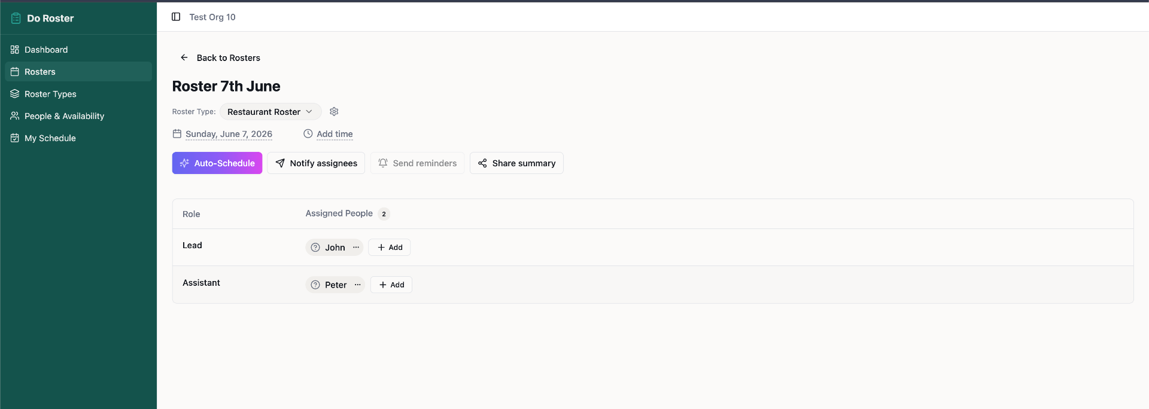Click the clock icon beside Add time

pos(308,134)
